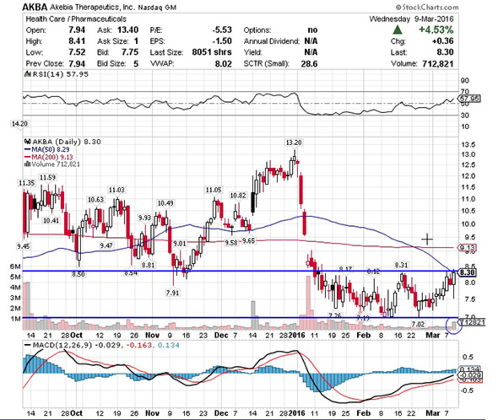Image resolution: width=498 pixels, height=420 pixels.
Task: Click the StockCharts.com copyright logo
Action: coord(427,7)
